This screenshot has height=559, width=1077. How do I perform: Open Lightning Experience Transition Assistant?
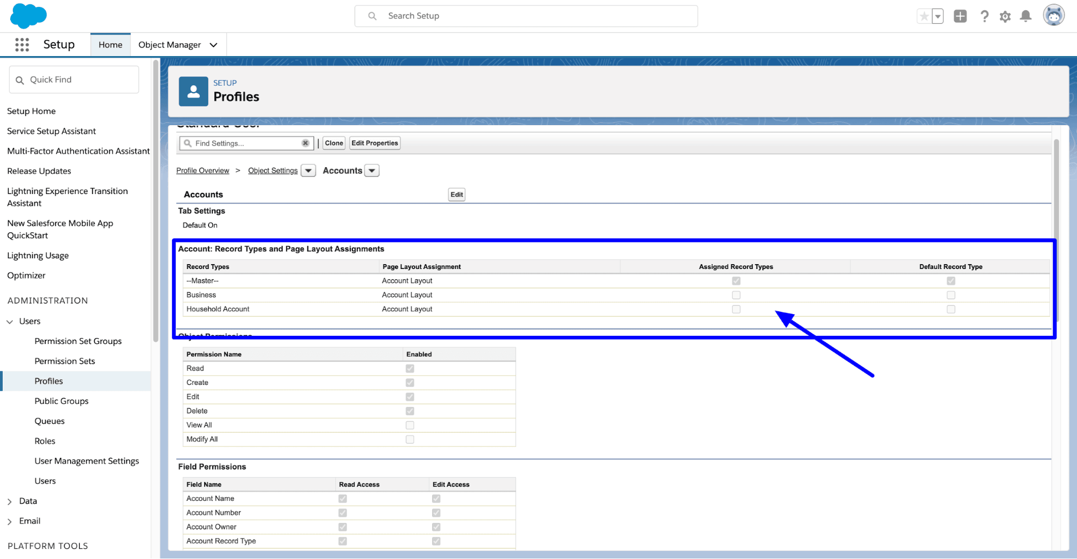tap(67, 197)
